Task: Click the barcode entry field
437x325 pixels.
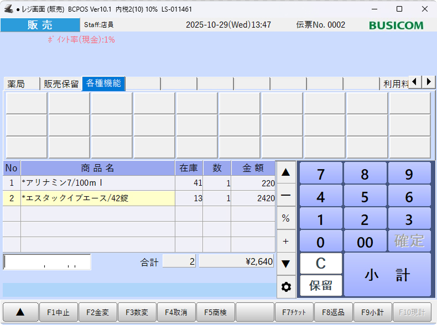Action: click(47, 262)
